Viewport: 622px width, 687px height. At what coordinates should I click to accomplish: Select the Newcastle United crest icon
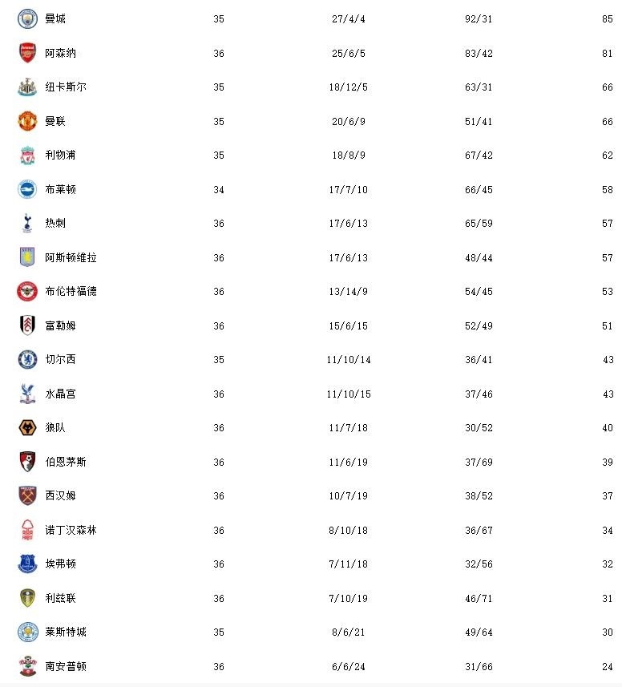click(x=27, y=87)
